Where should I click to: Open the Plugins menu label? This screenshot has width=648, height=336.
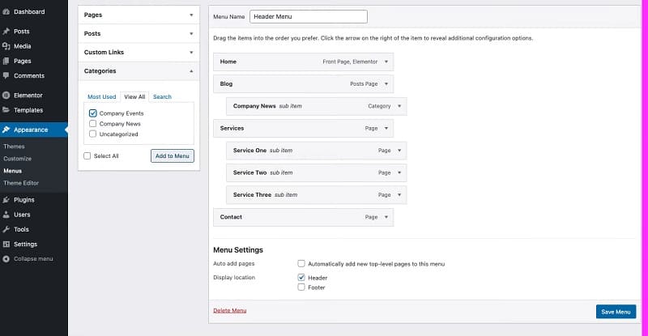point(24,200)
